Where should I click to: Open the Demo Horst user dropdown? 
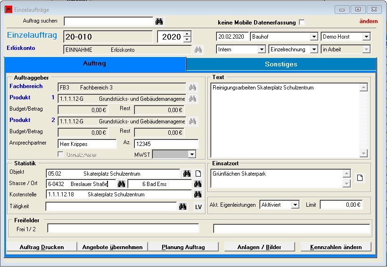(x=366, y=37)
